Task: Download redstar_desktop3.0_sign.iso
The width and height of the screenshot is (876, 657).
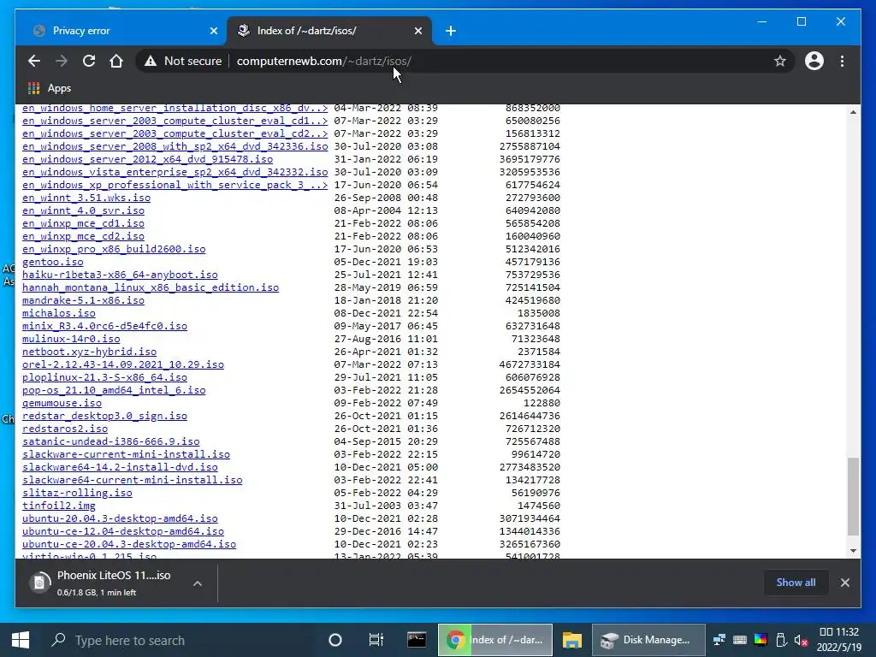Action: point(104,417)
